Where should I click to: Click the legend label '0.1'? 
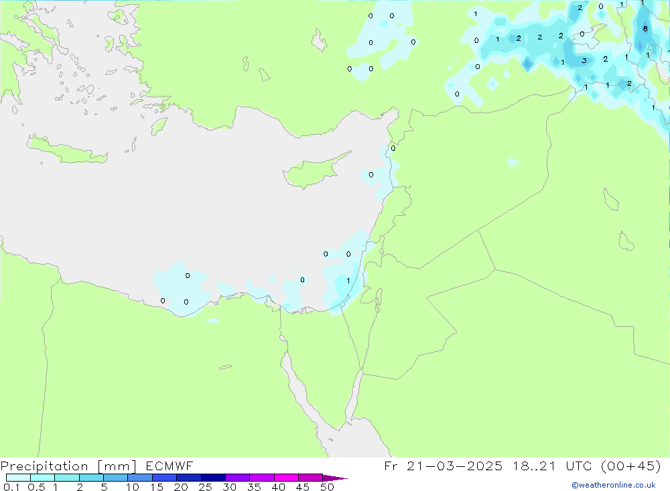11,487
